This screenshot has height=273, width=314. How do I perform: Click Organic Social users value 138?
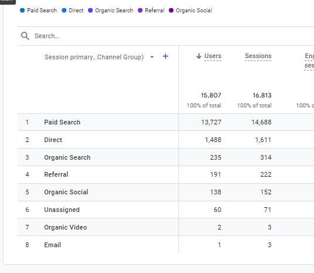(x=215, y=192)
